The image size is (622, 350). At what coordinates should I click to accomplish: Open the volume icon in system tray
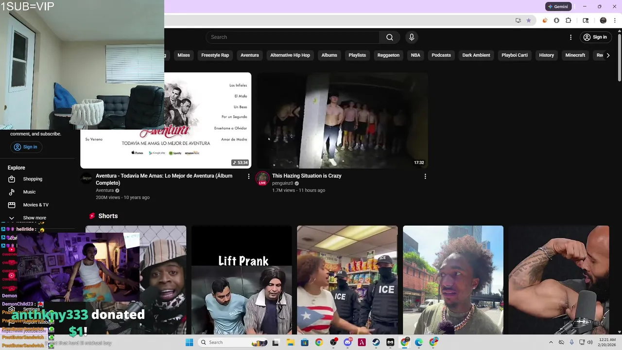590,342
